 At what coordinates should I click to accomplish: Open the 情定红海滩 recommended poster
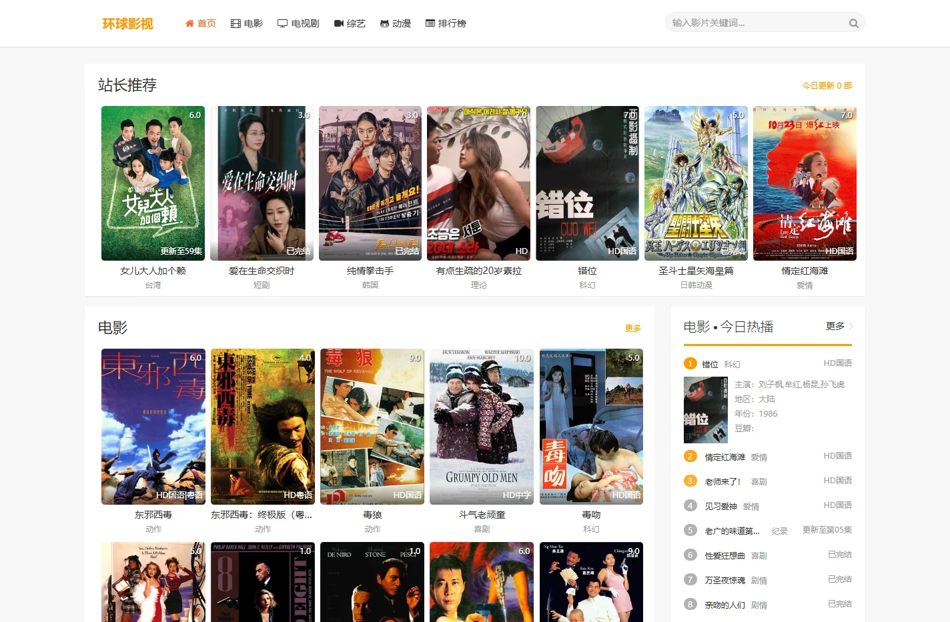coord(805,183)
